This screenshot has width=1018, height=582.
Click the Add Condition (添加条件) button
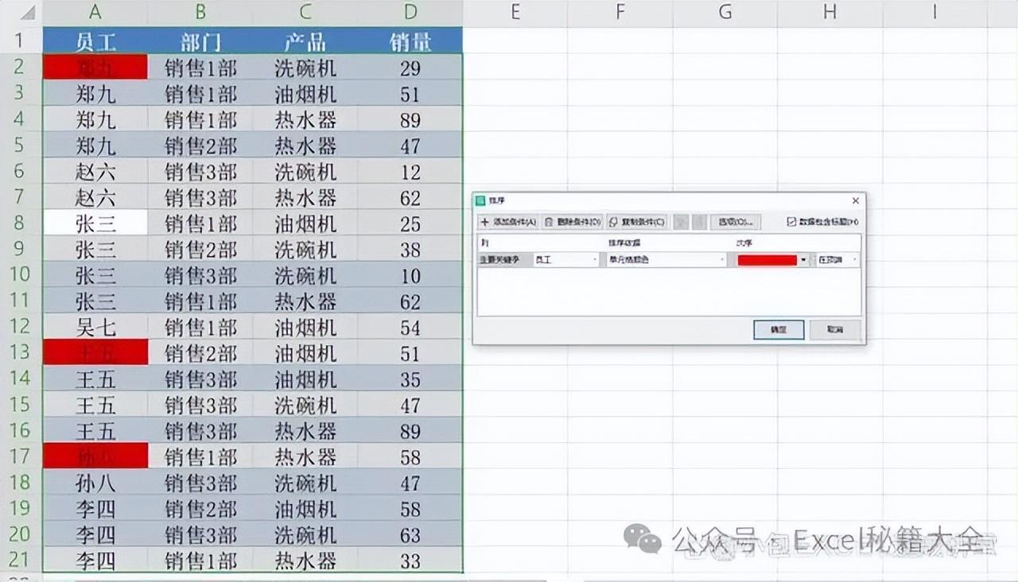point(509,222)
